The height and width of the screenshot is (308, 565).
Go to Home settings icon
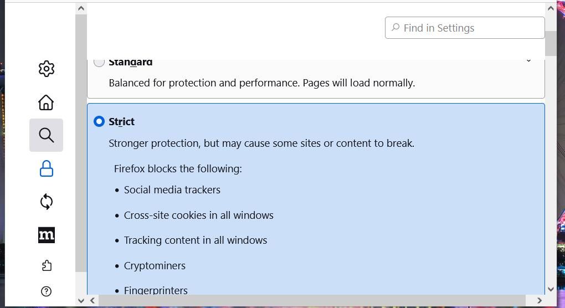(47, 102)
